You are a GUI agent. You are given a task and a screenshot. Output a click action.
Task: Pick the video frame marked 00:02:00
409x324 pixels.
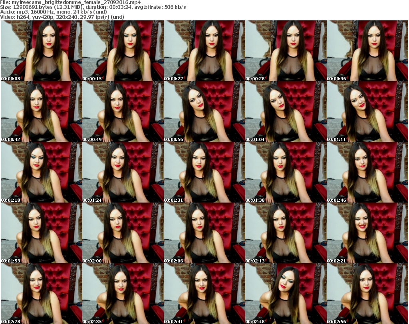click(123, 233)
